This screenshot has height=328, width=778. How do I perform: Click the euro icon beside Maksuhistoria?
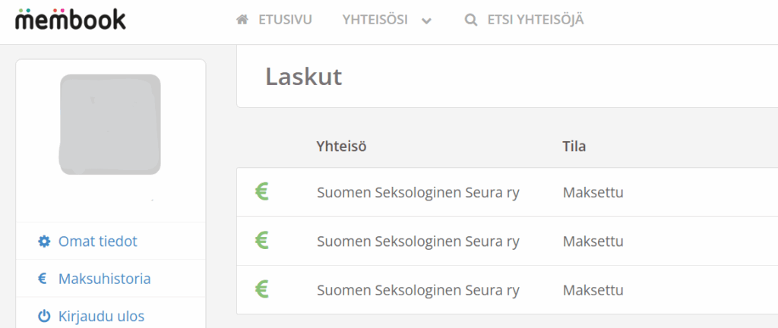[43, 279]
